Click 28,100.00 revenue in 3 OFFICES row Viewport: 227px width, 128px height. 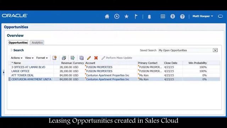click(x=66, y=67)
